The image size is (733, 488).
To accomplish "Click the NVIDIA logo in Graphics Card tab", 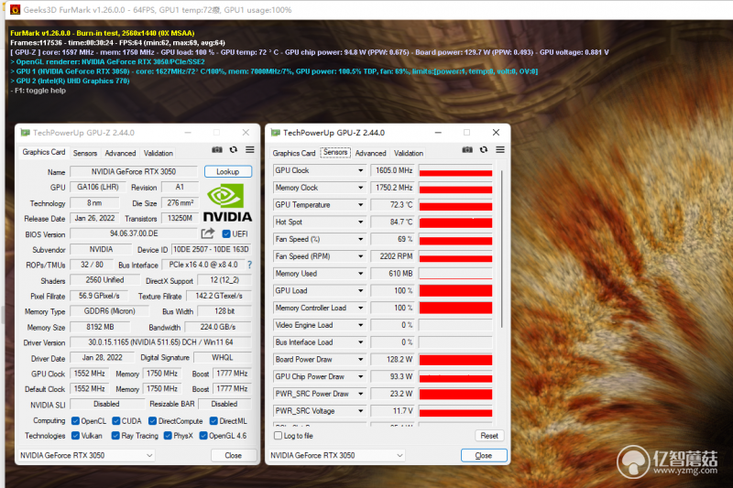I will (227, 202).
